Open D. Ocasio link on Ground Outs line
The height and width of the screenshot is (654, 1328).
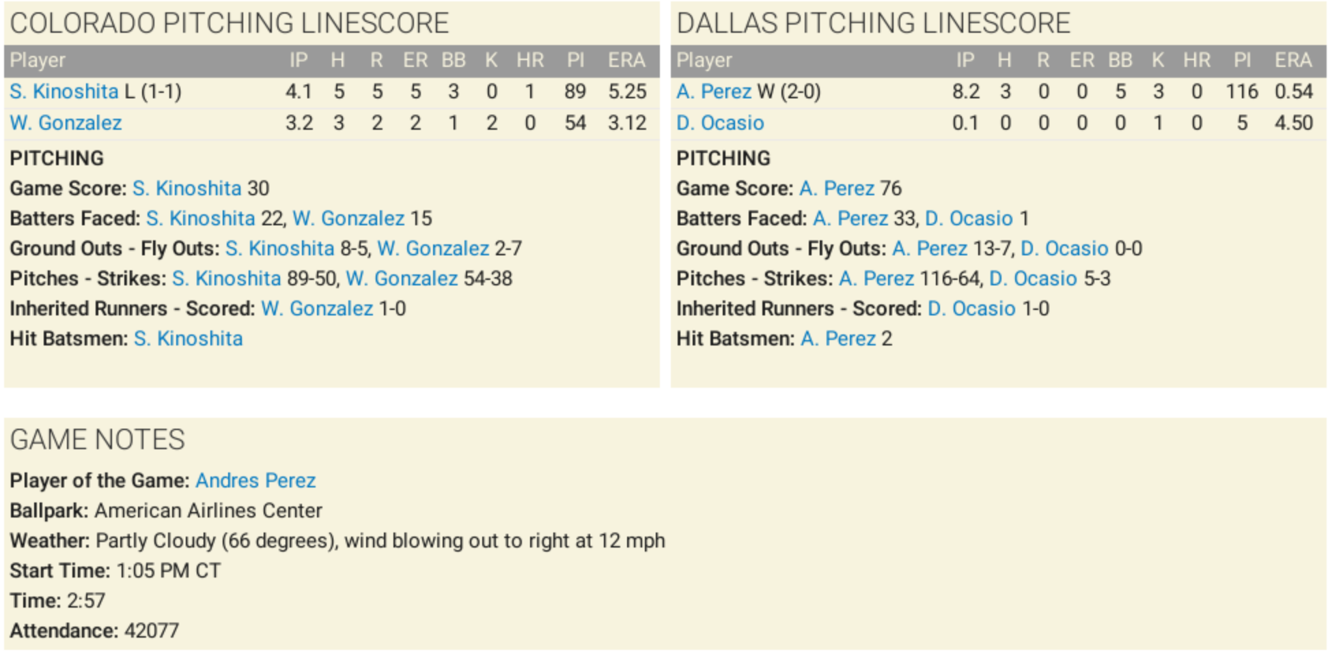(x=1064, y=248)
